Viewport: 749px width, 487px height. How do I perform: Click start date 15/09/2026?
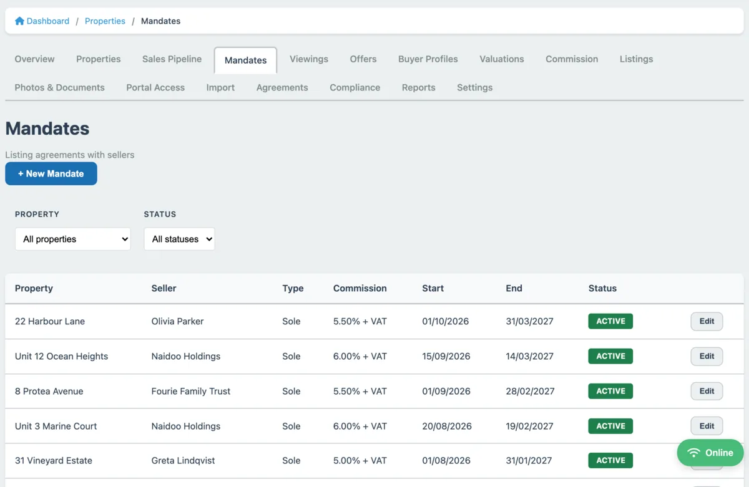click(446, 357)
